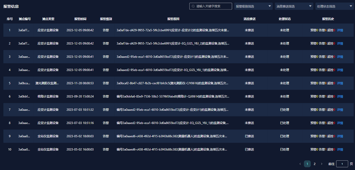Click sequence number 8 in the table
The width and height of the screenshot is (355, 170).
click(9, 123)
